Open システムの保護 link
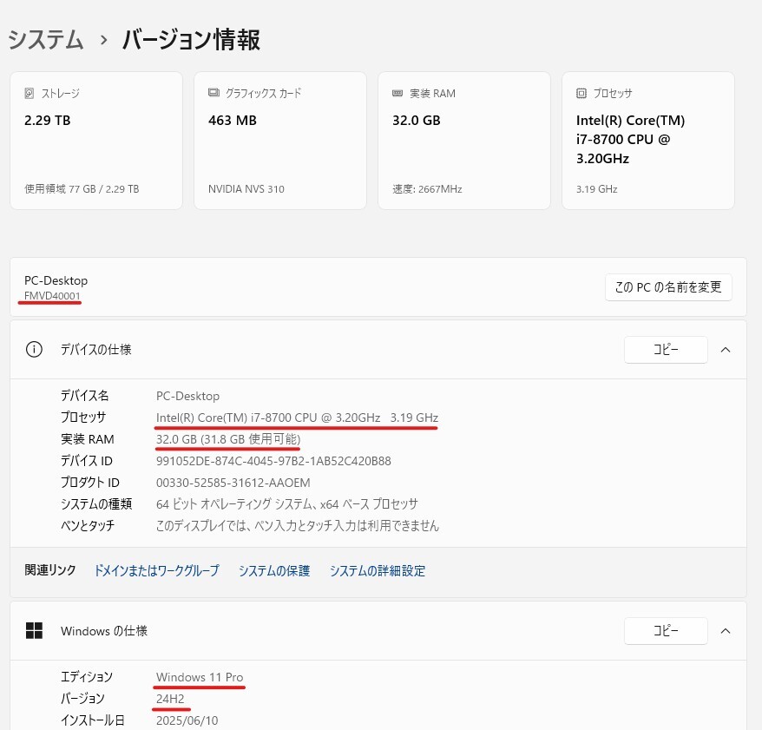The width and height of the screenshot is (762, 730). (x=274, y=570)
